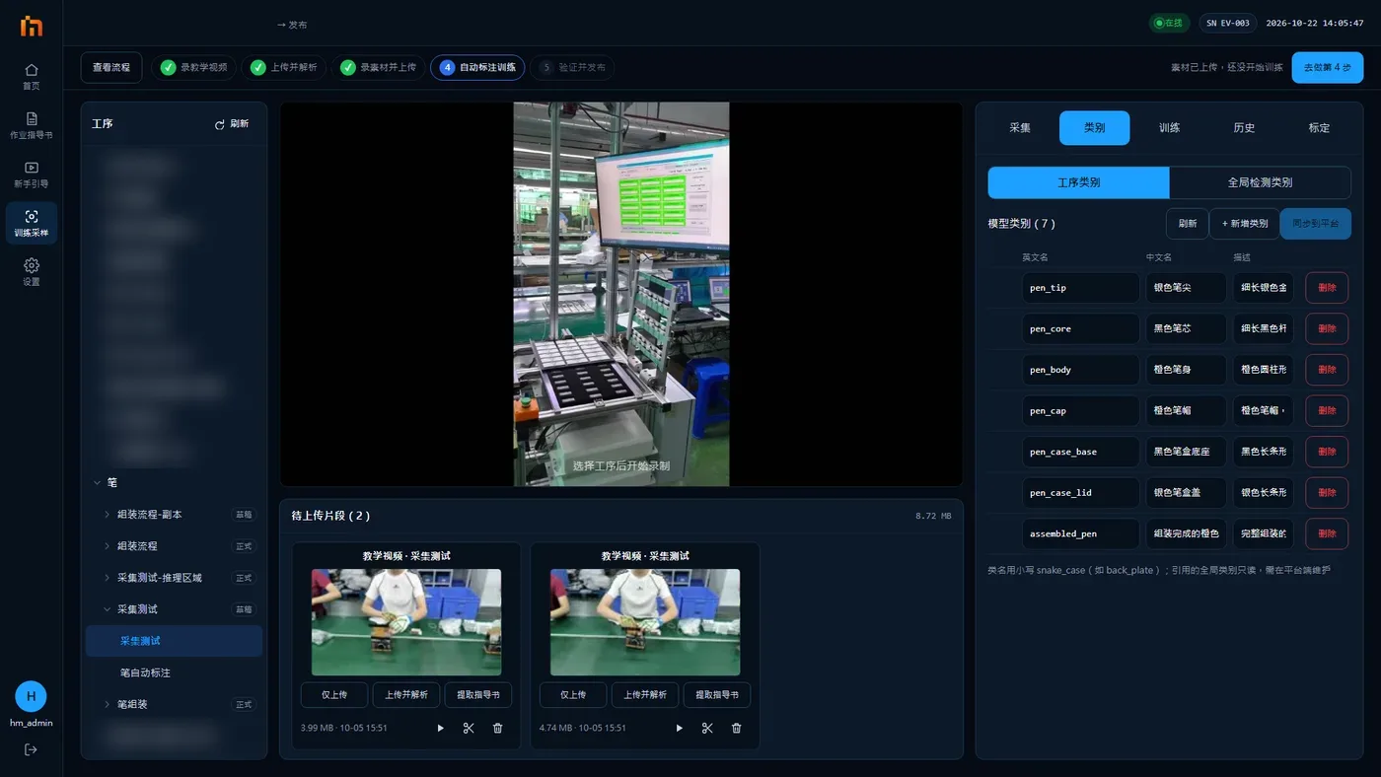Expand 组装流程 tree node
Viewport: 1381px width, 777px height.
point(107,546)
